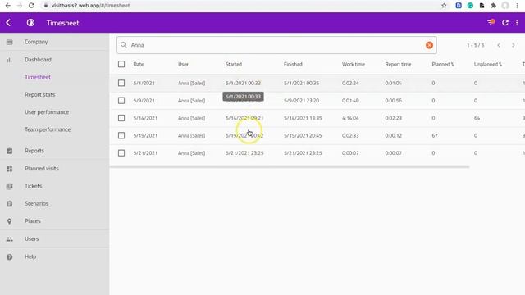
Task: Check the 5/14/2021 row checkbox
Action: (121, 118)
